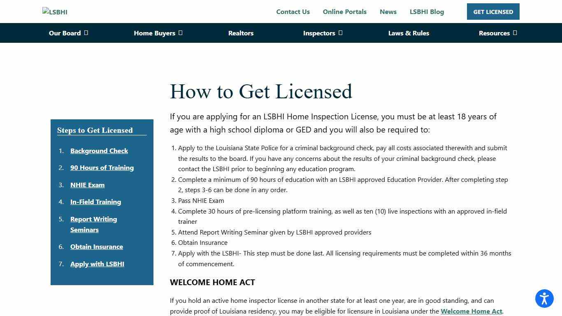Select the Realtors menu item

click(241, 33)
